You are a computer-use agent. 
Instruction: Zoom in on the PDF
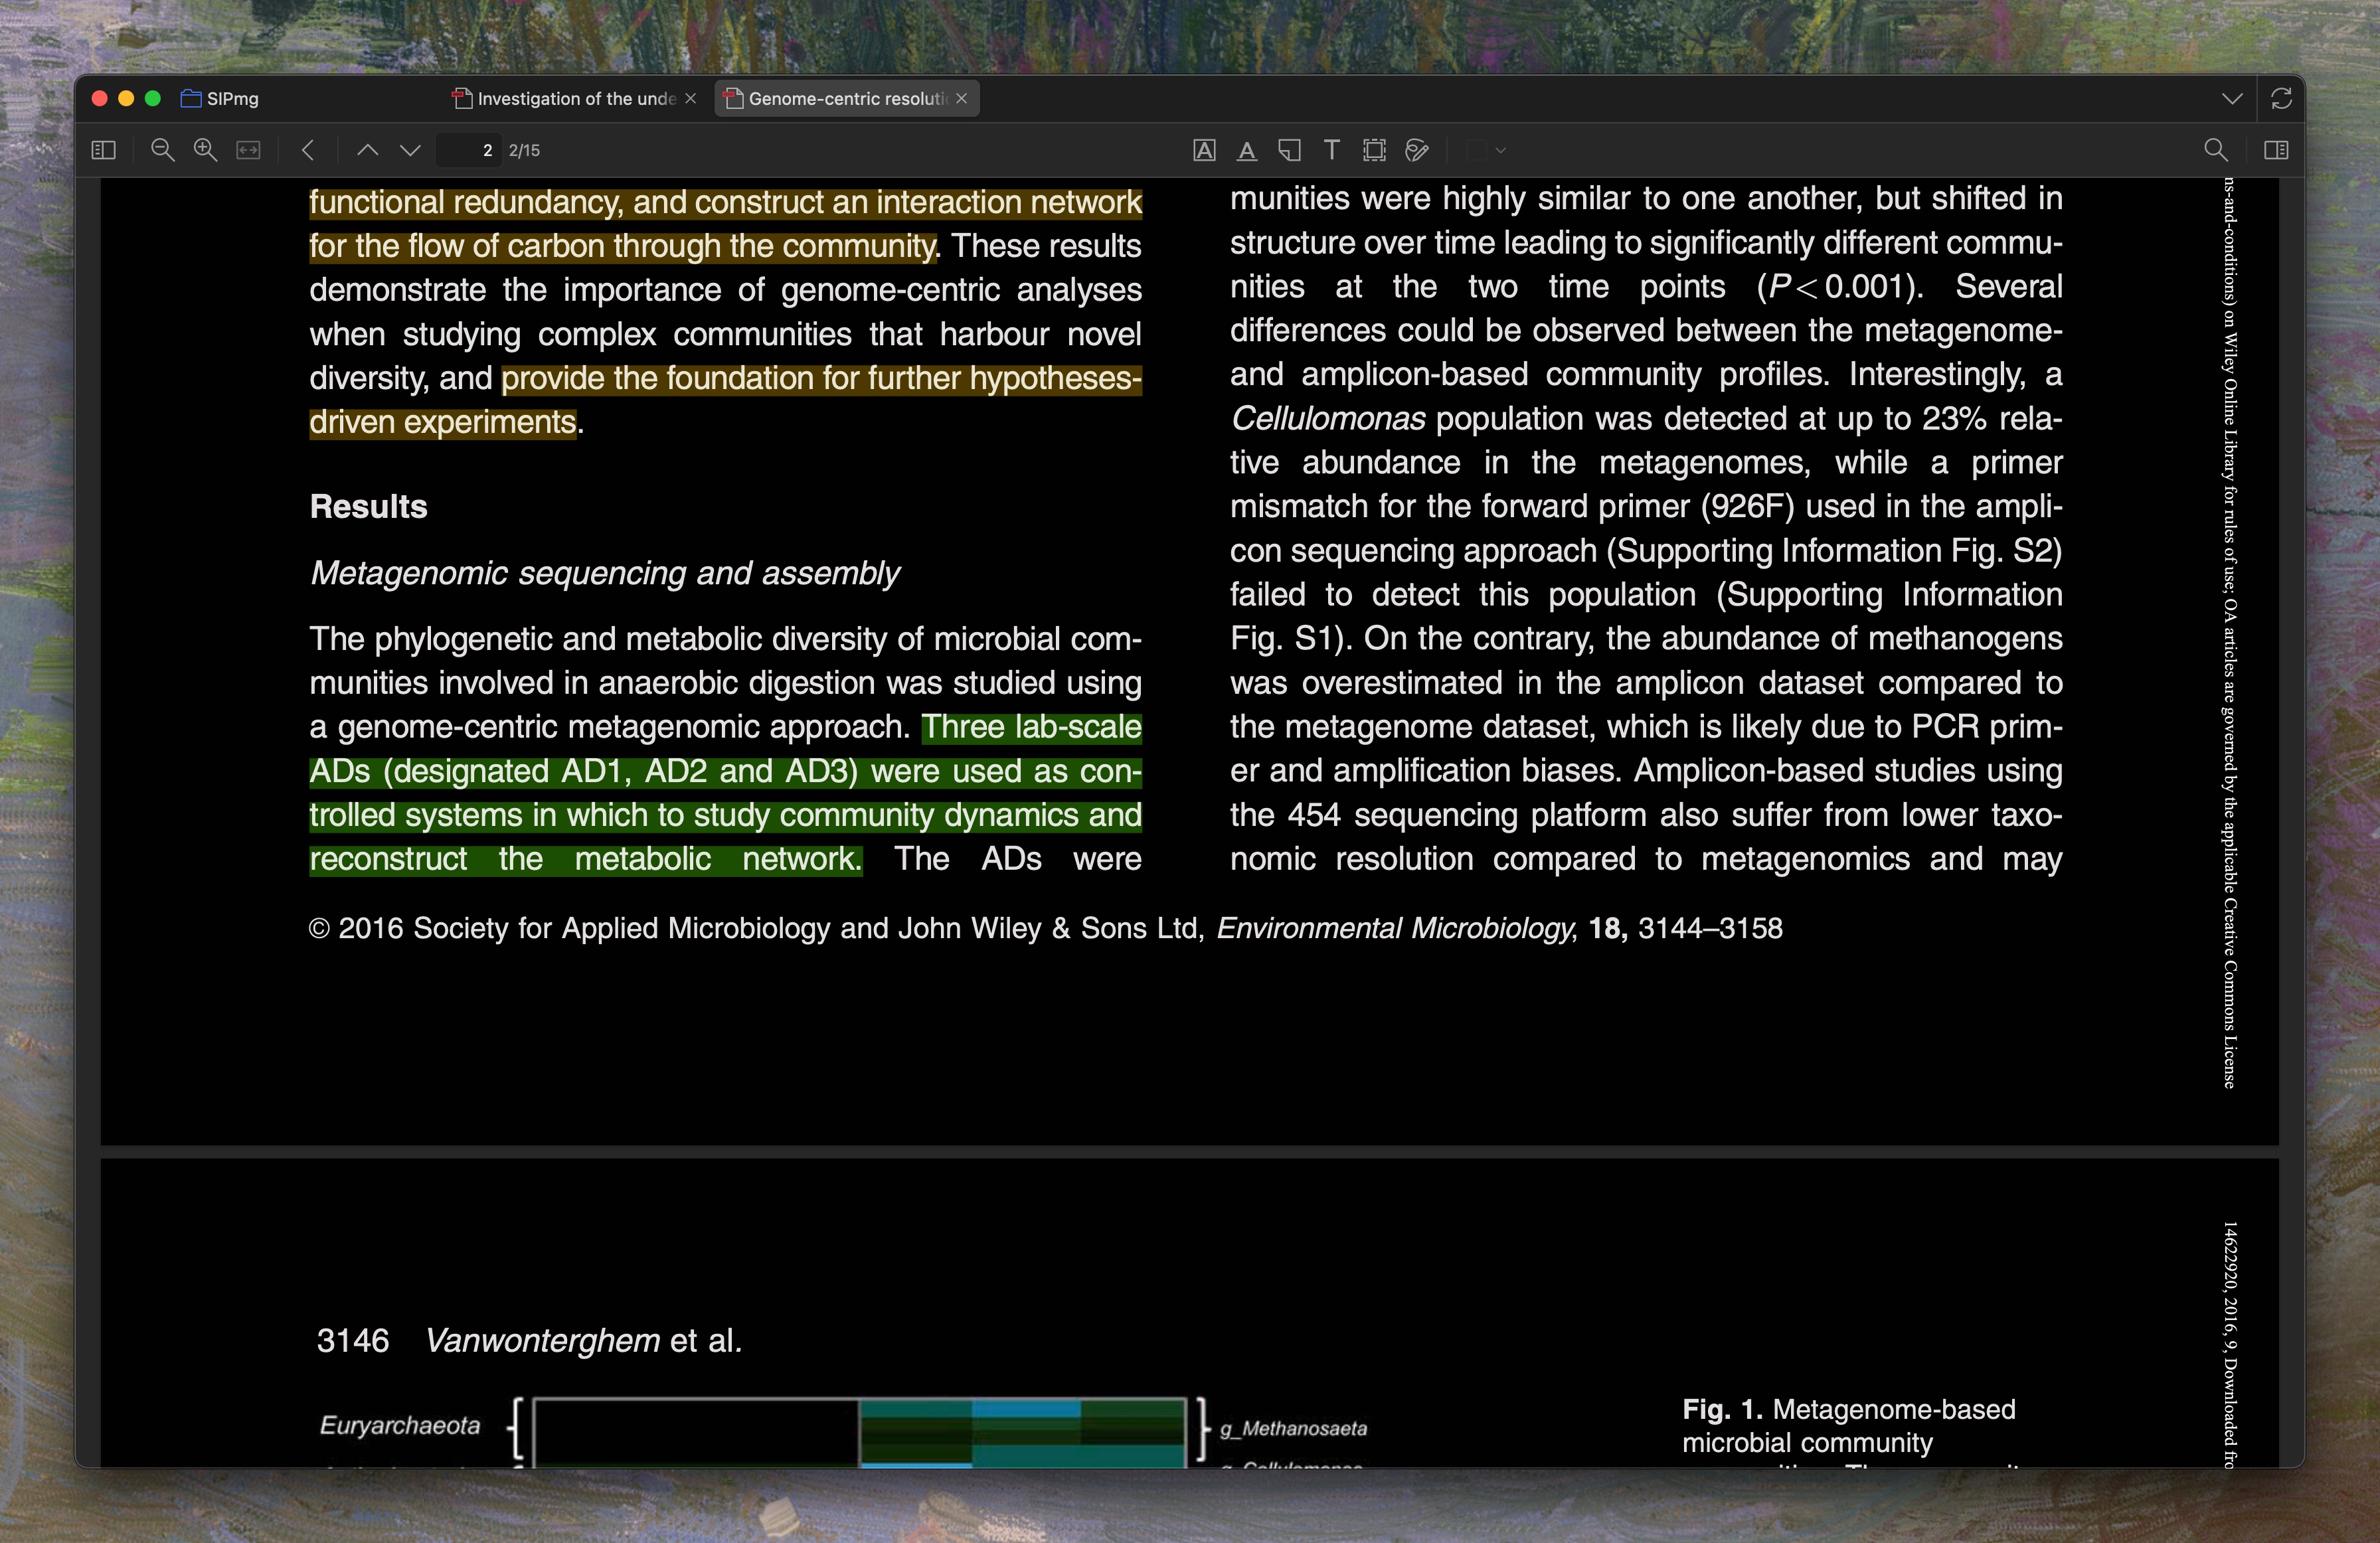(x=205, y=150)
